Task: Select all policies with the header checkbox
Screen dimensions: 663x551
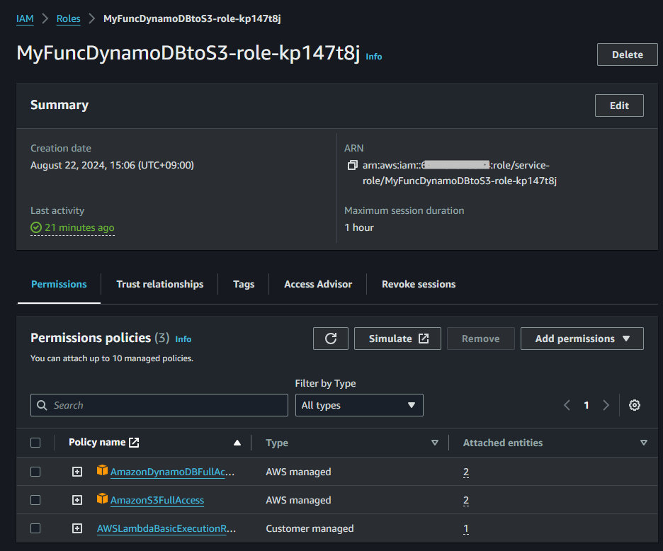Action: tap(35, 443)
